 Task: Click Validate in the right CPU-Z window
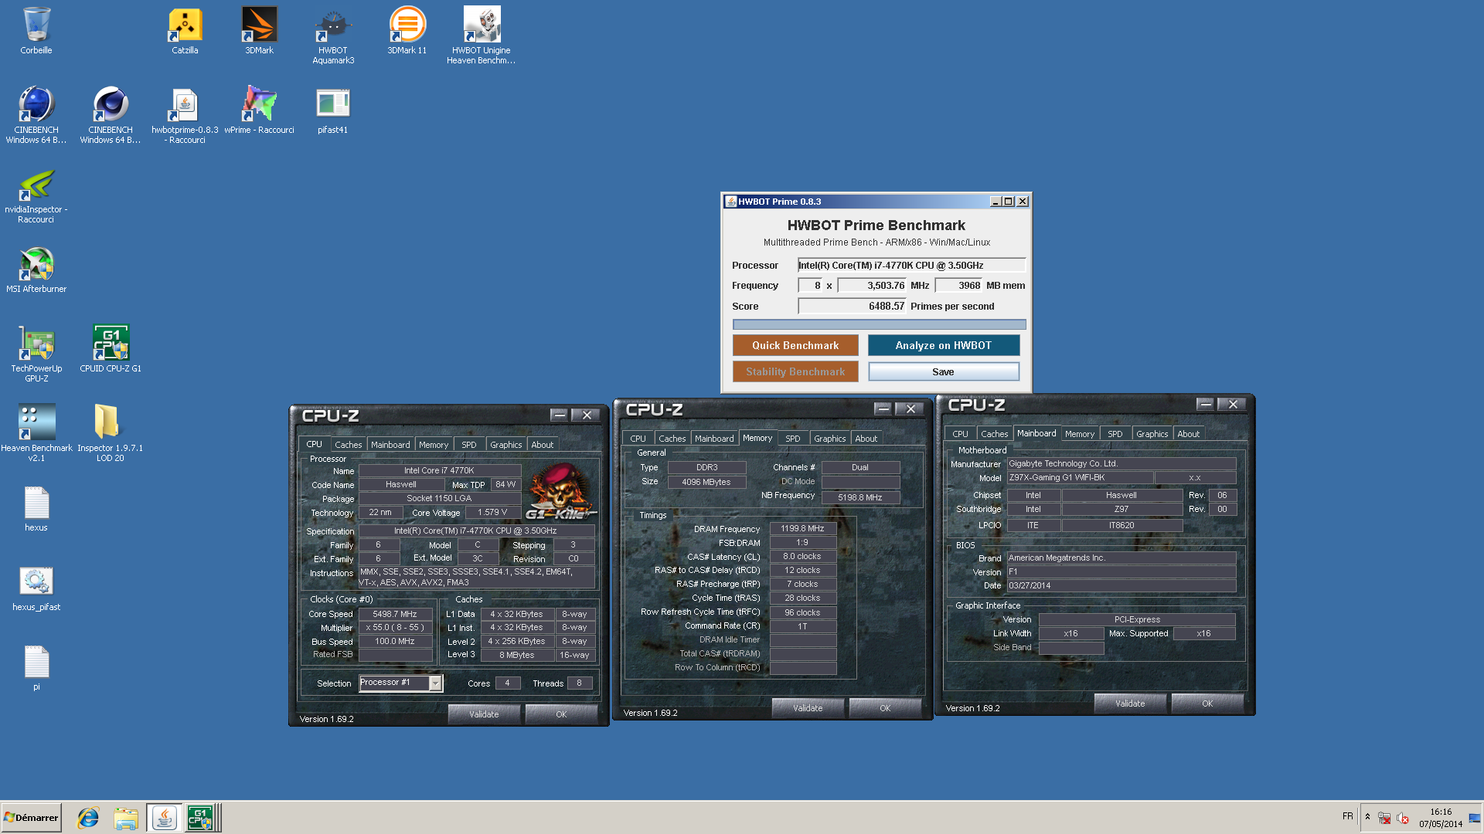pyautogui.click(x=1130, y=703)
